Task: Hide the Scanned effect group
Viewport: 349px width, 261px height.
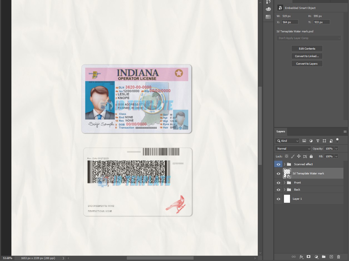Action: 278,164
